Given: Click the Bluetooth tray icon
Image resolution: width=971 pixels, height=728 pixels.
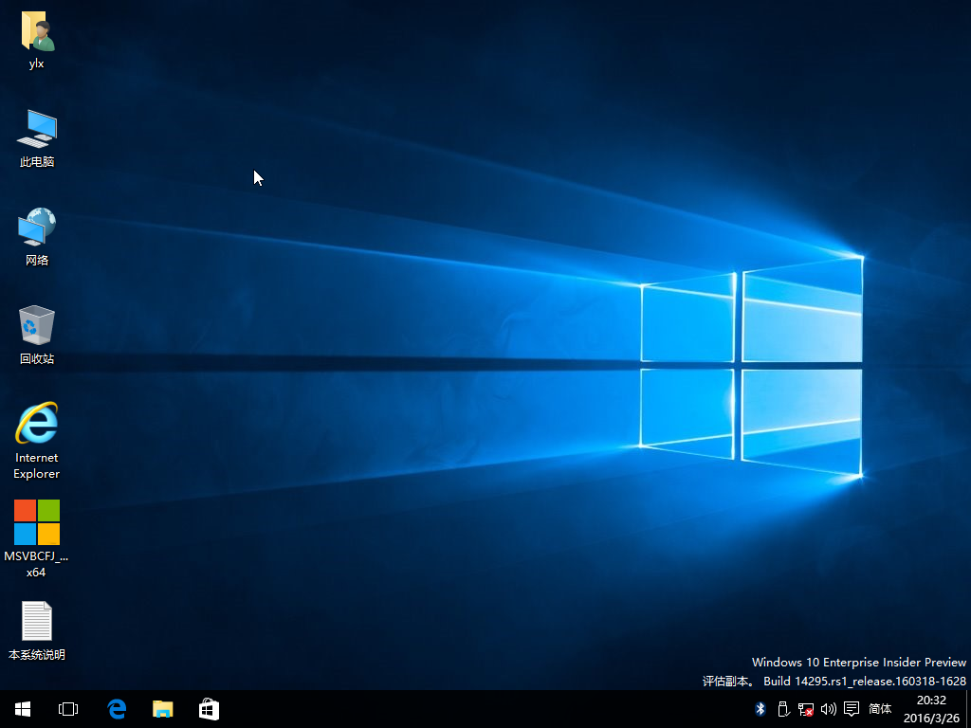Looking at the screenshot, I should (x=760, y=709).
